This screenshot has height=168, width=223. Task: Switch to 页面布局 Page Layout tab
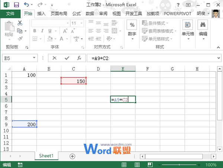coord(59,14)
